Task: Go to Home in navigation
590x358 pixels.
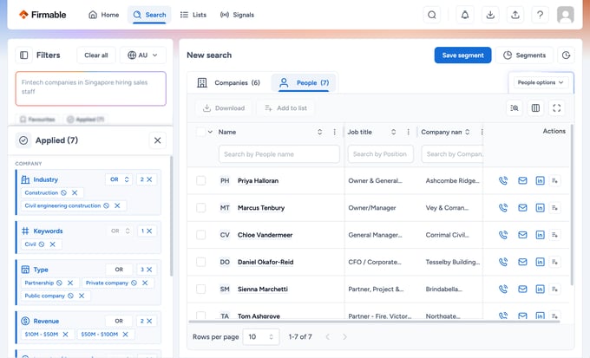Action: tap(104, 15)
